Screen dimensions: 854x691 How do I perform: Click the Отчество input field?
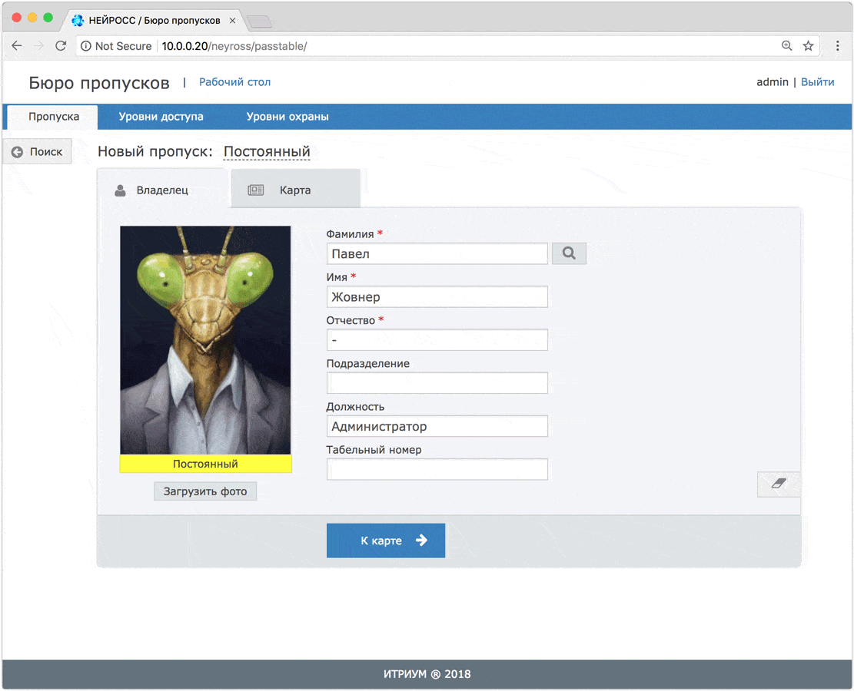437,339
